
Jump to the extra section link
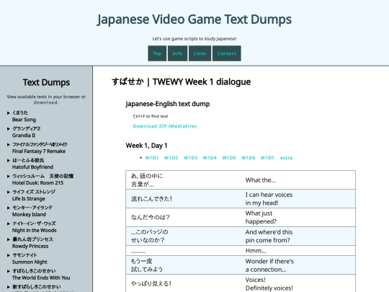[x=286, y=158]
